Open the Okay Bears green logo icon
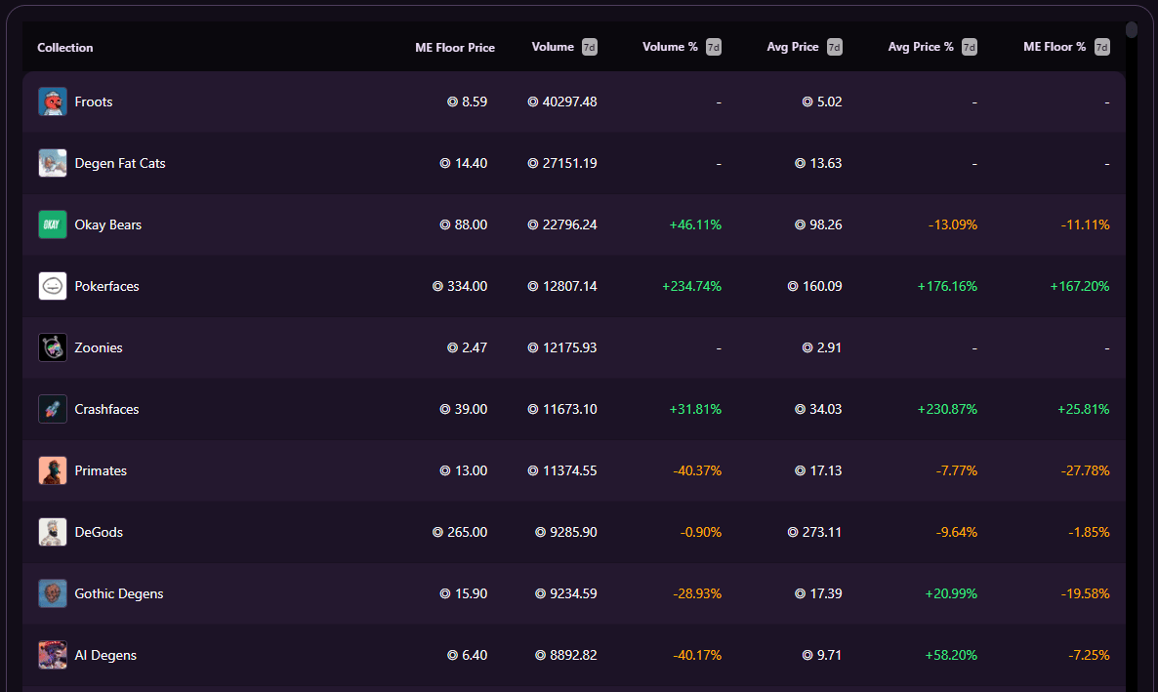This screenshot has height=692, width=1158. click(53, 224)
